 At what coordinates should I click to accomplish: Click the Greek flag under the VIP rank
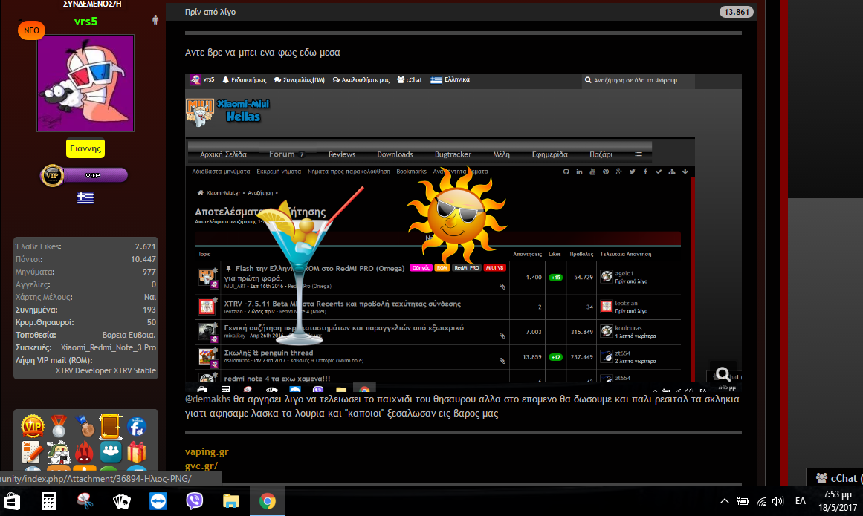(x=85, y=197)
